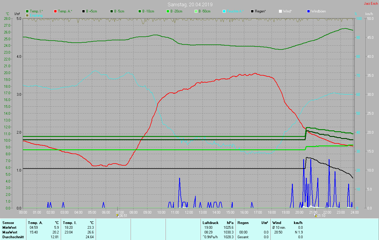Click the olive legend swatch under Temp. I.
The width and height of the screenshot is (379, 240).
click(x=27, y=15)
